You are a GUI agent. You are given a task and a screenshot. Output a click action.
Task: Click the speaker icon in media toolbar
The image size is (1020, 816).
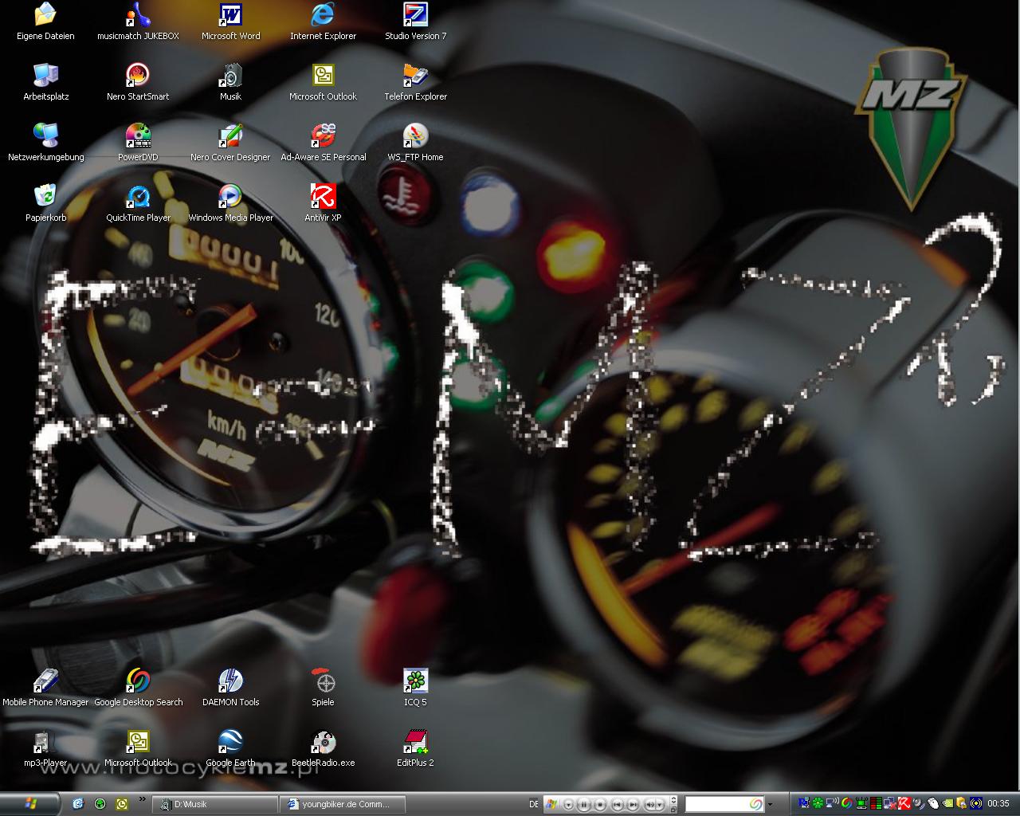pos(650,804)
